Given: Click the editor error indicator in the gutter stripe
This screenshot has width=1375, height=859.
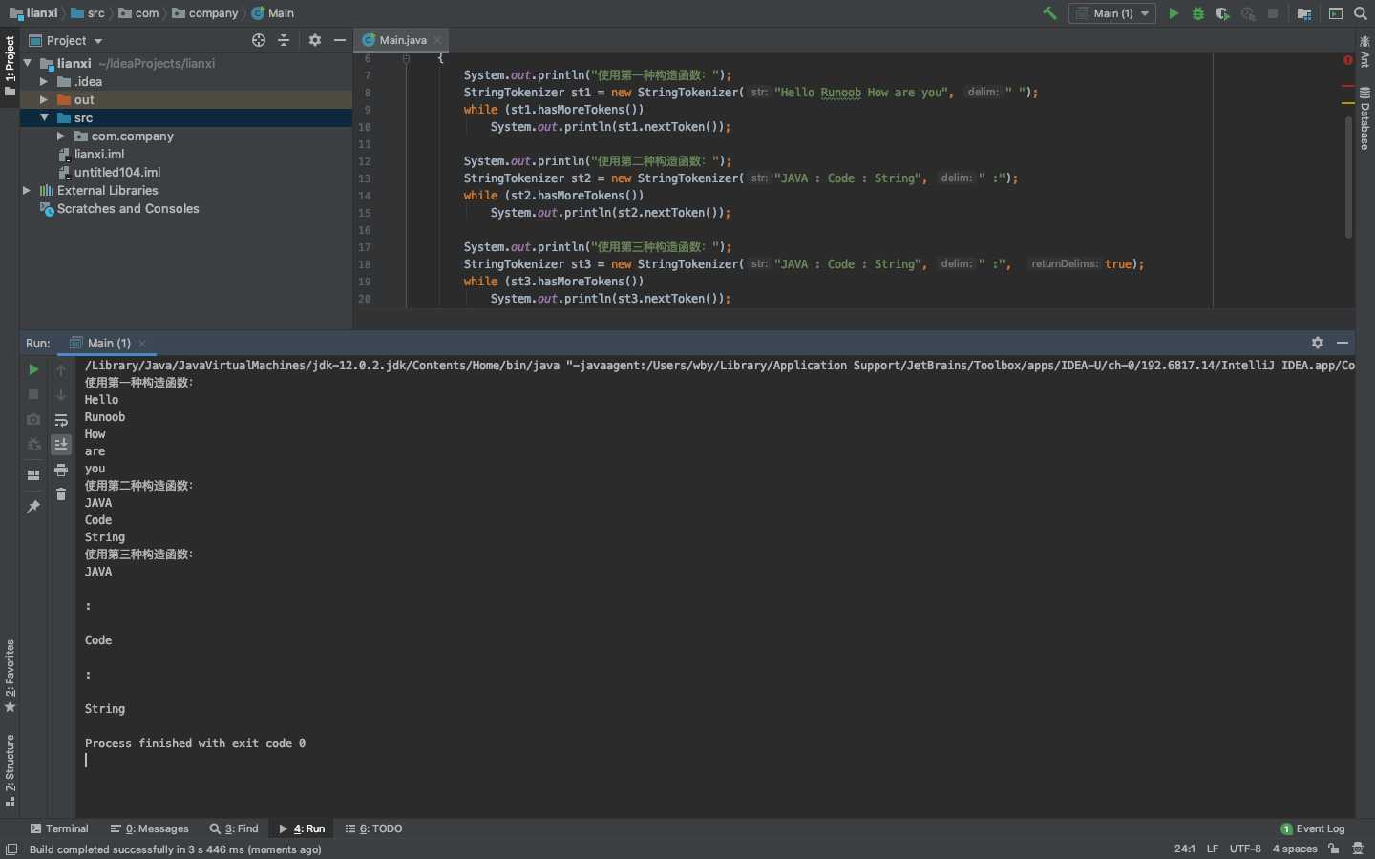Looking at the screenshot, I should point(1348,60).
